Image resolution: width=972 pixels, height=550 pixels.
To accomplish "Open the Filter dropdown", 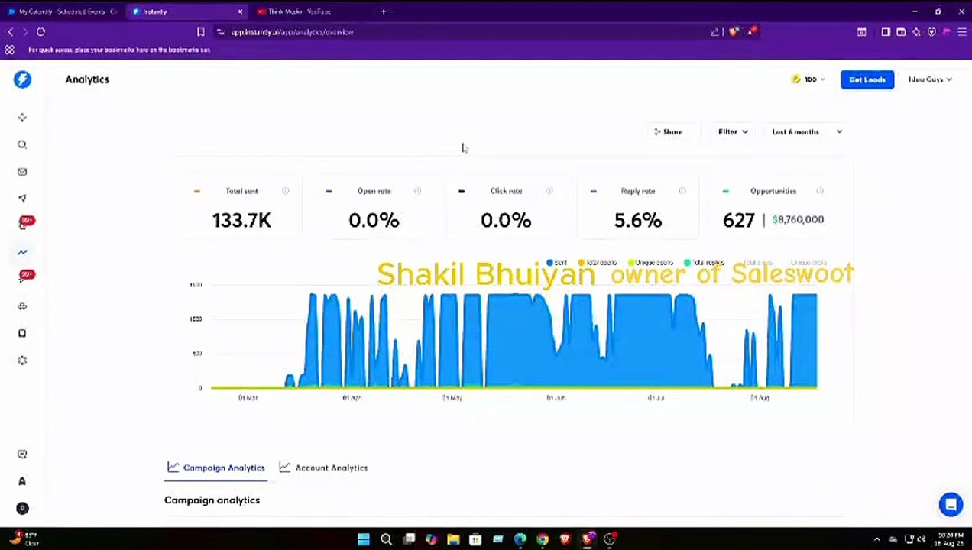I will [733, 131].
